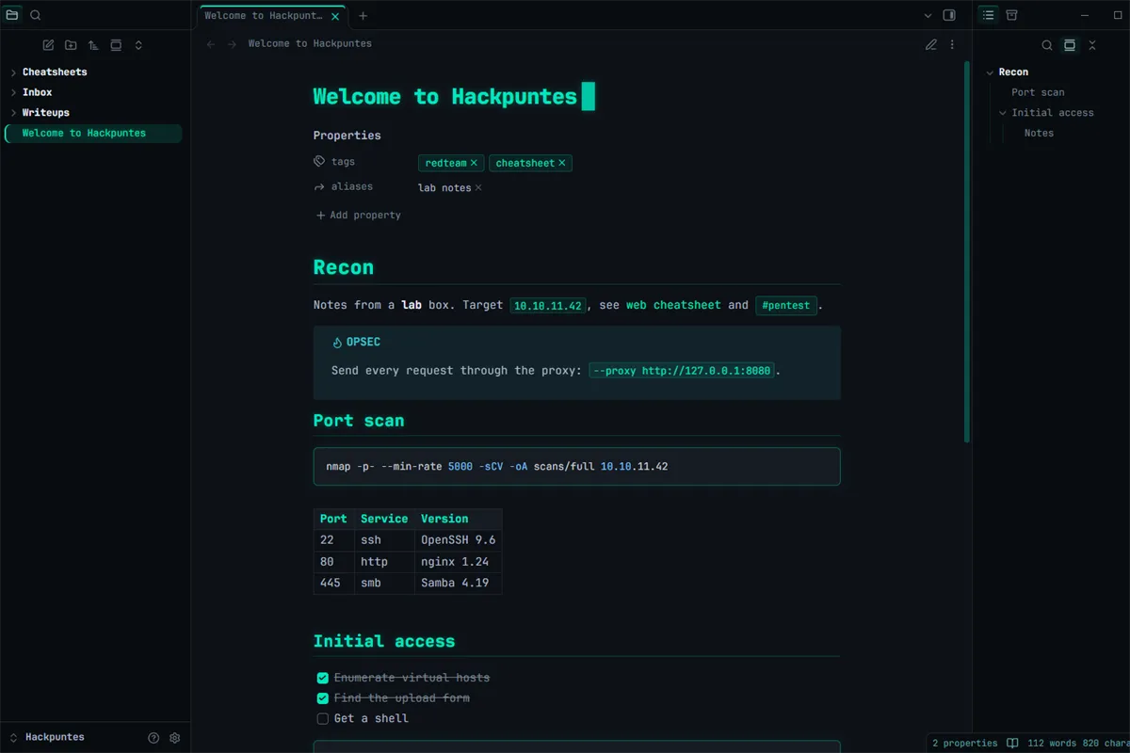Jump to Notes outline heading
This screenshot has height=753, width=1130.
pyautogui.click(x=1039, y=133)
